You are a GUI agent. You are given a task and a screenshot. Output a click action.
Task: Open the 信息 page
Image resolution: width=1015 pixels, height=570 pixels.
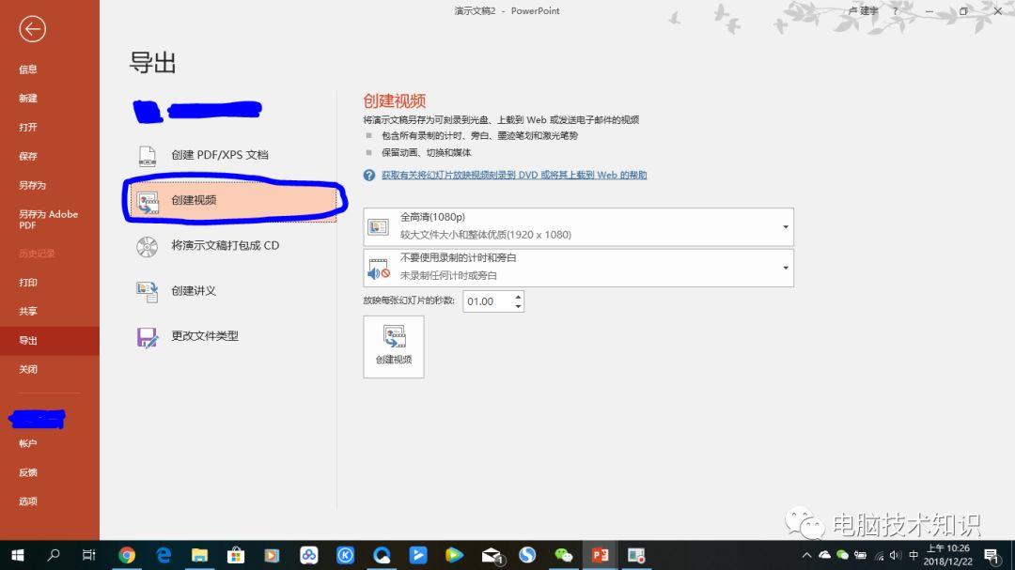pyautogui.click(x=28, y=69)
